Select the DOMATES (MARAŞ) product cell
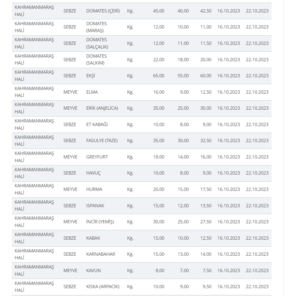This screenshot has height=296, width=286. coord(96,27)
